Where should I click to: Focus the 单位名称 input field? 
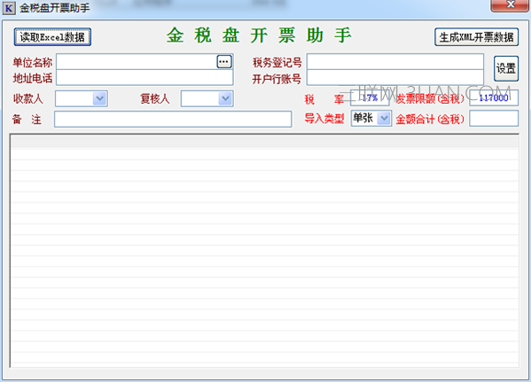[x=137, y=62]
